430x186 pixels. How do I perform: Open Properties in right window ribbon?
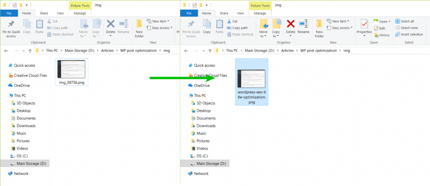364,28
